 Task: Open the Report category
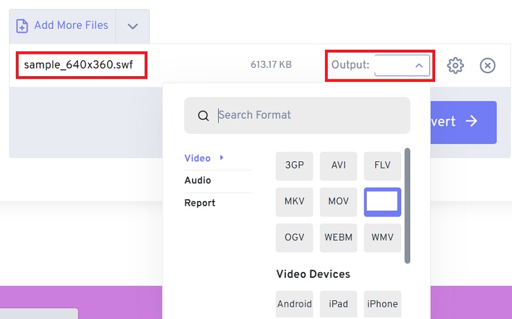coord(200,203)
